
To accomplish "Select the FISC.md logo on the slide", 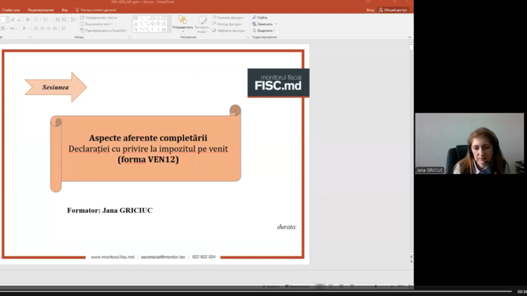I will click(x=278, y=83).
